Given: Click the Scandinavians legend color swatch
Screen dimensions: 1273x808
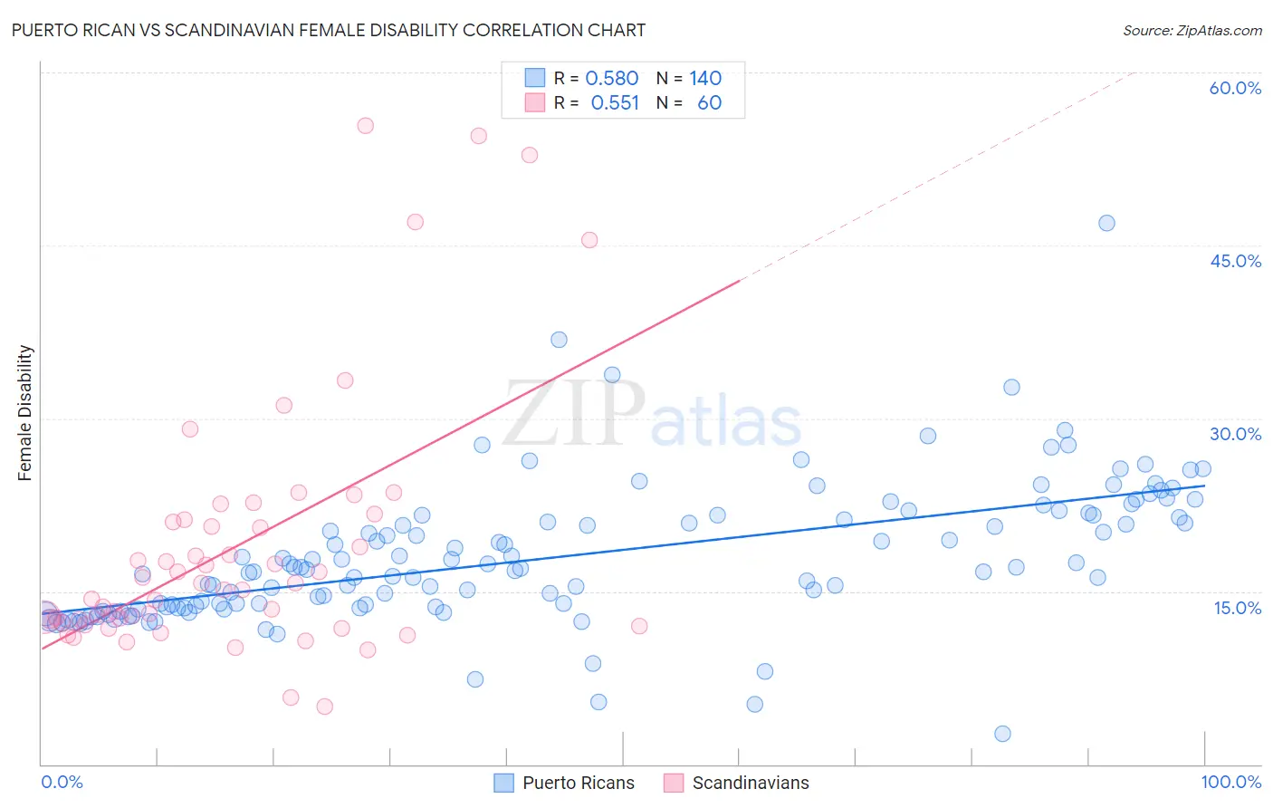Looking at the screenshot, I should (x=674, y=783).
